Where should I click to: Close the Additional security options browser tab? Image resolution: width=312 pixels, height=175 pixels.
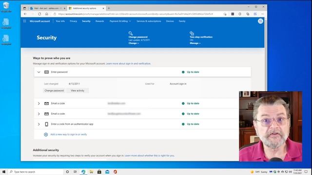coord(103,8)
